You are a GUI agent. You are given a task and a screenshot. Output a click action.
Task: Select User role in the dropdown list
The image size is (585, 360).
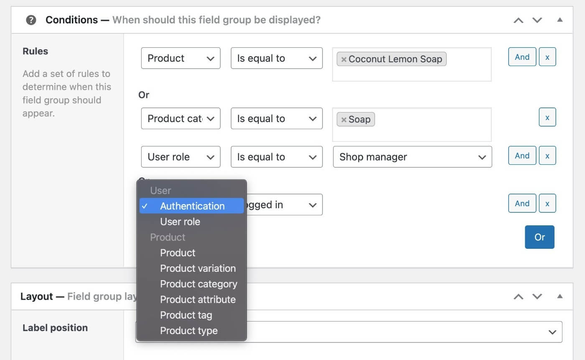[191, 222]
